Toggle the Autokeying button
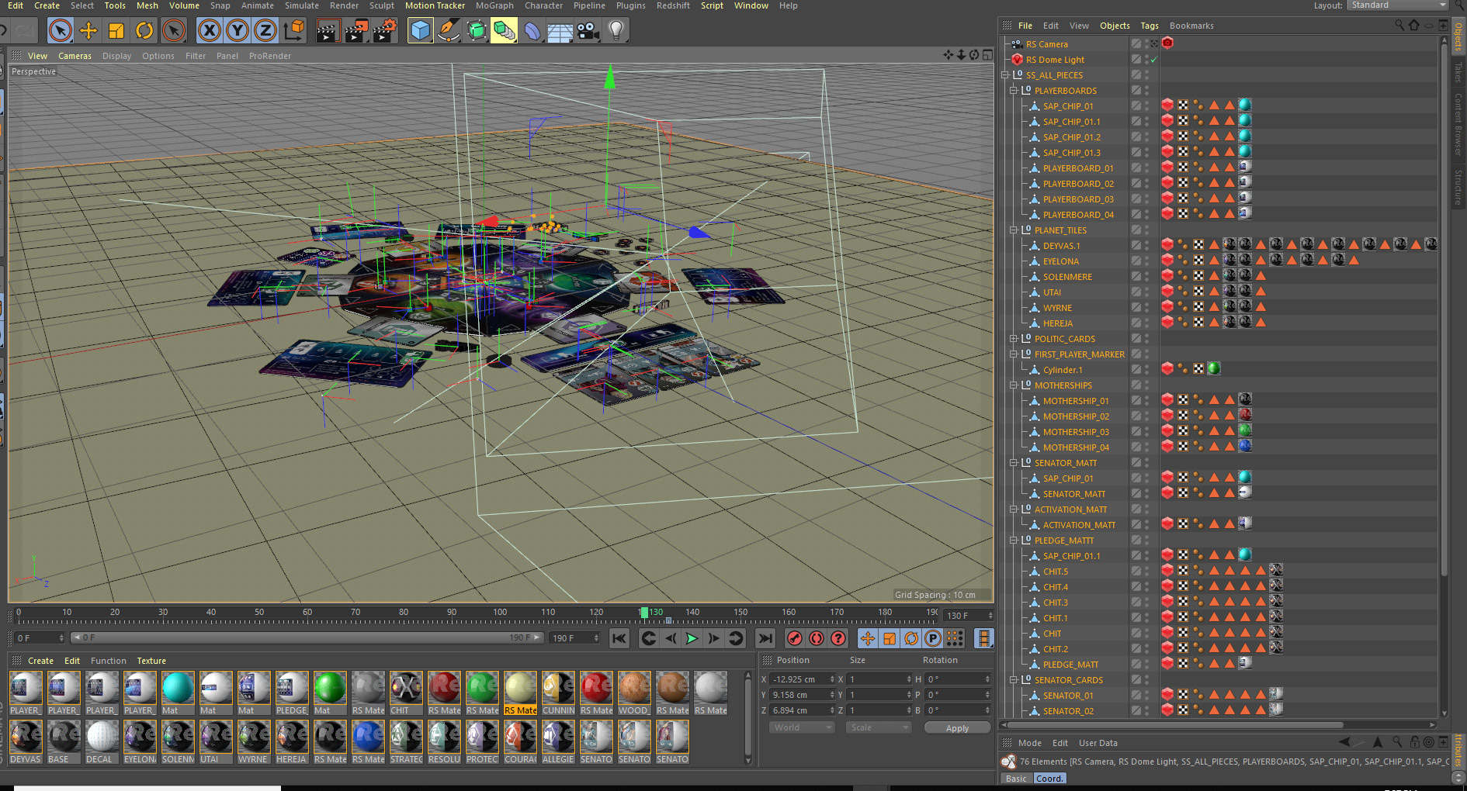Screen dimensions: 1467x791 coord(817,638)
